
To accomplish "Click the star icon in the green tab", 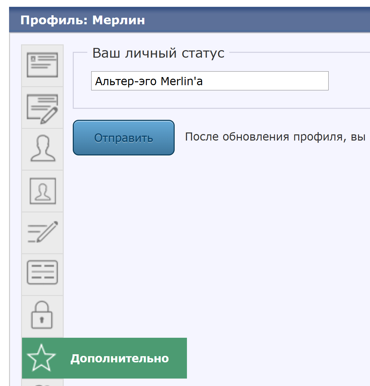I will point(41,358).
